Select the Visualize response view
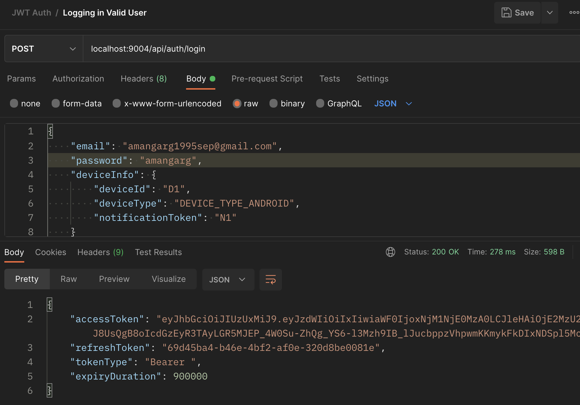The width and height of the screenshot is (580, 405). pyautogui.click(x=169, y=279)
